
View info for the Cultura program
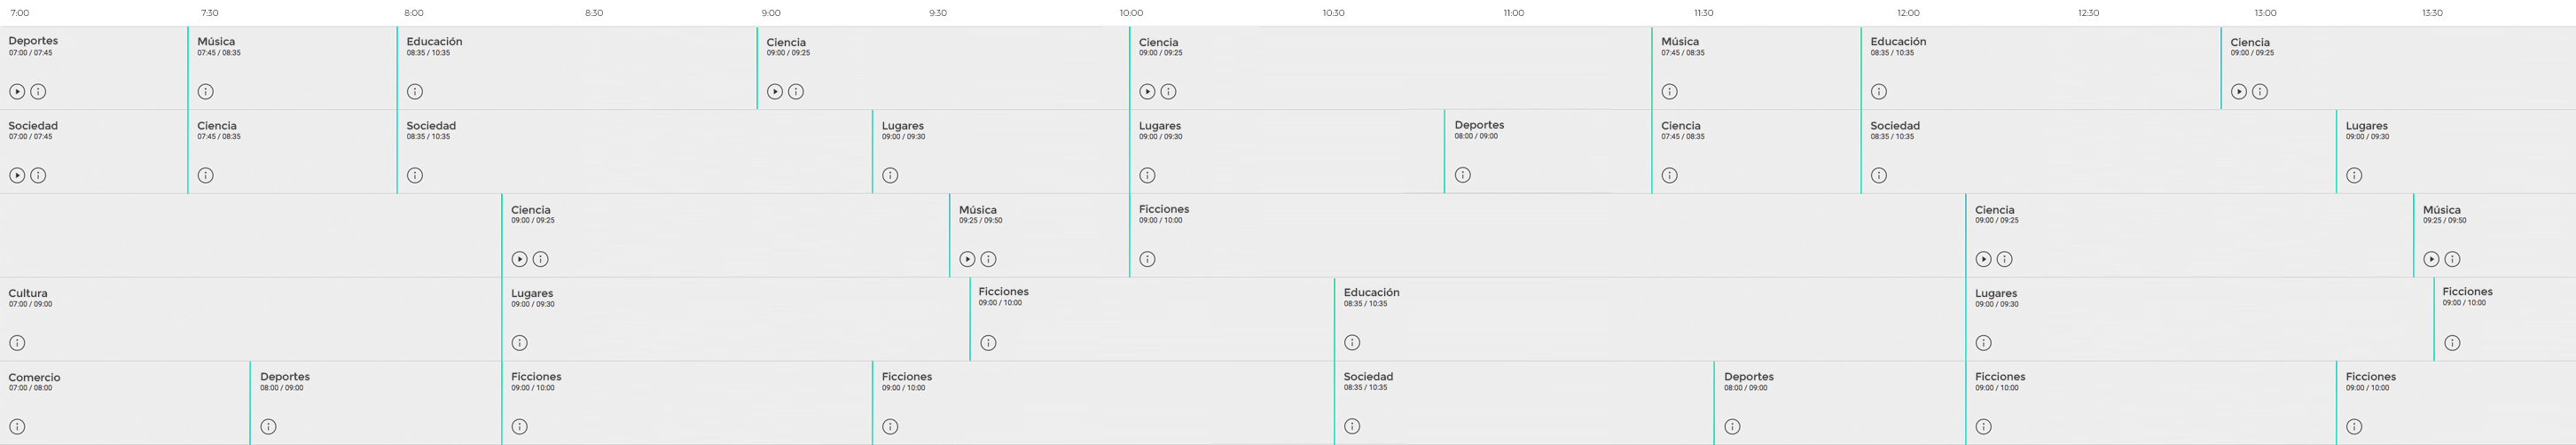click(17, 343)
